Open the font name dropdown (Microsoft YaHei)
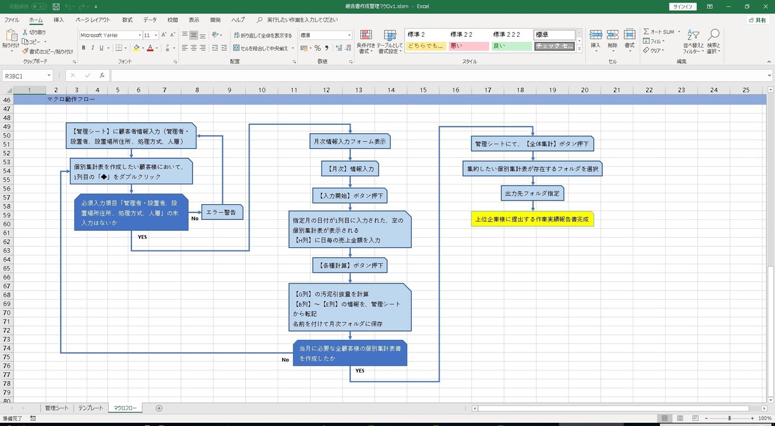Viewport: 775px width, 426px height. tap(139, 35)
